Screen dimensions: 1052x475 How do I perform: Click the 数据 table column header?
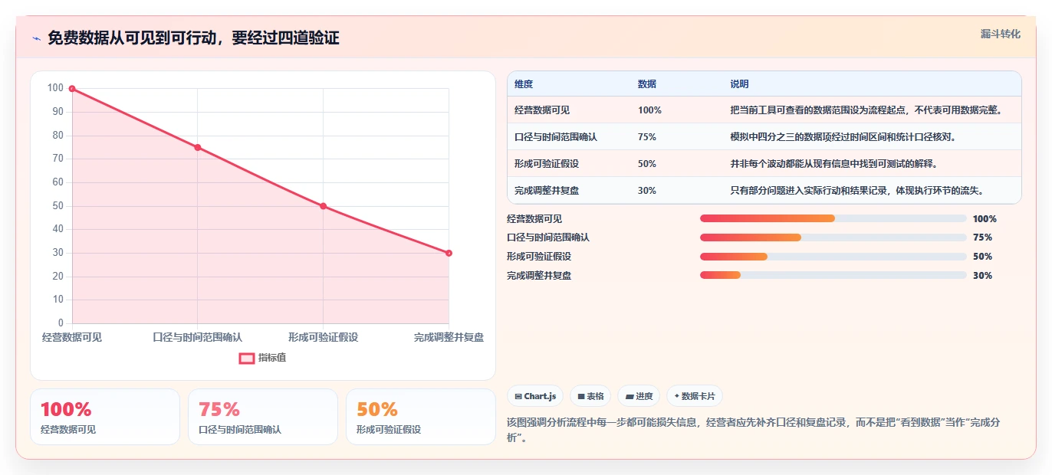pyautogui.click(x=647, y=84)
